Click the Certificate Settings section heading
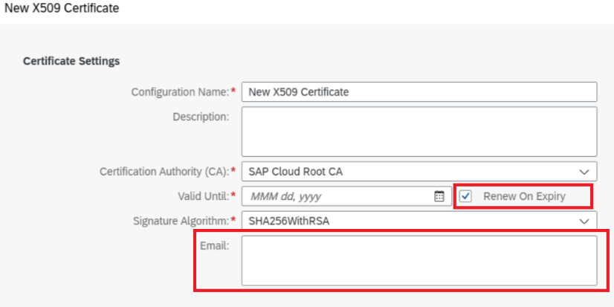The width and height of the screenshot is (614, 307). pyautogui.click(x=71, y=61)
